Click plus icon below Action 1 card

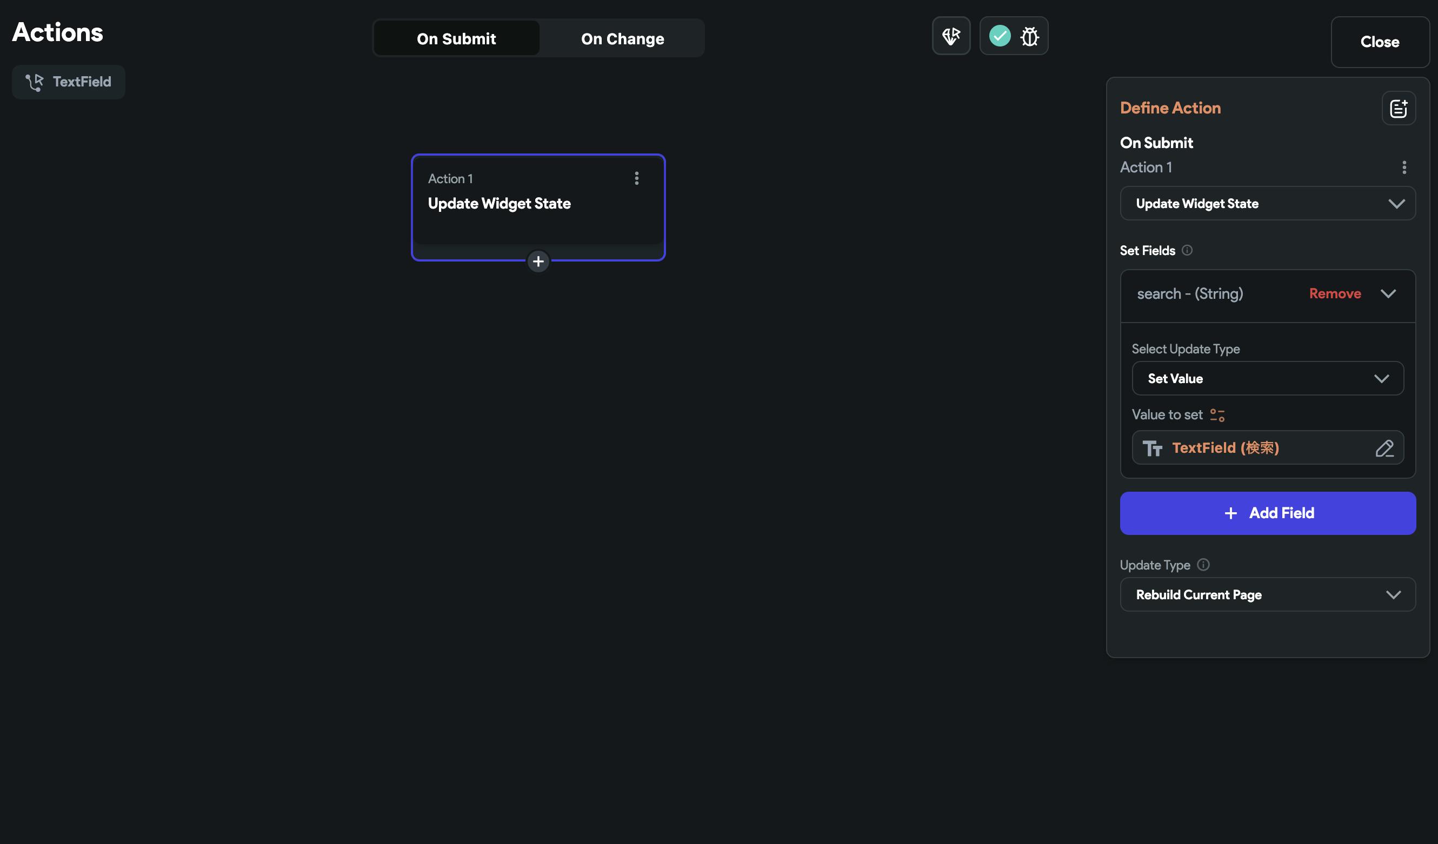click(537, 262)
